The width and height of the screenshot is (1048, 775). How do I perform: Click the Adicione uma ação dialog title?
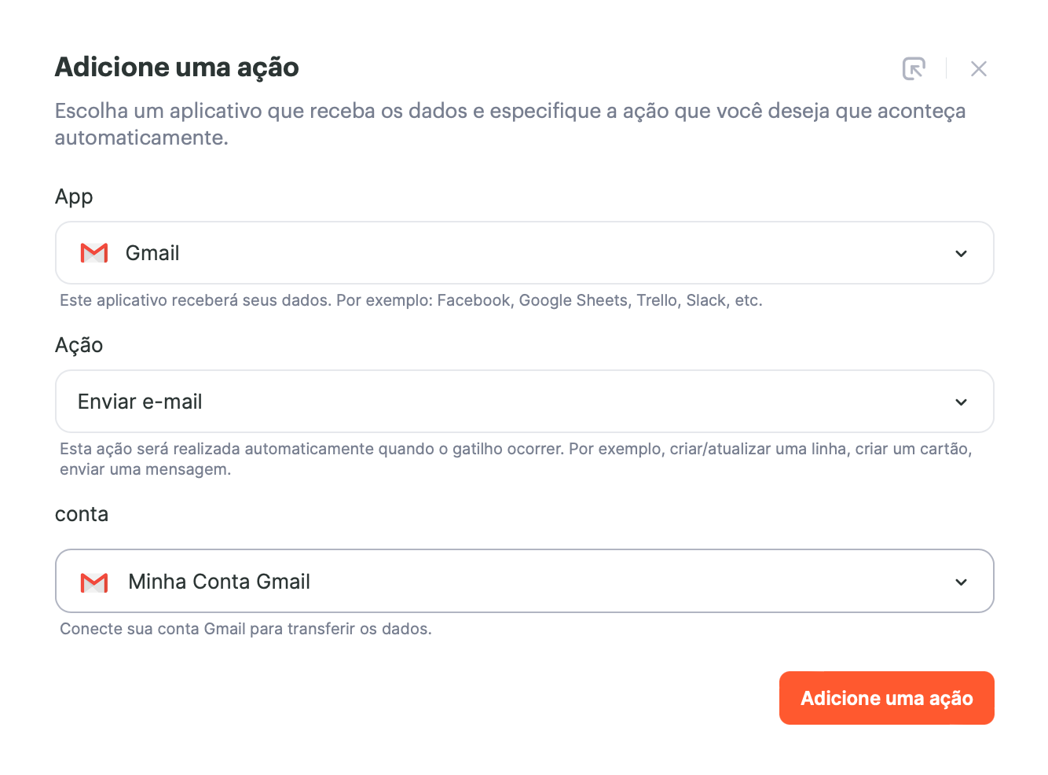[x=177, y=68]
